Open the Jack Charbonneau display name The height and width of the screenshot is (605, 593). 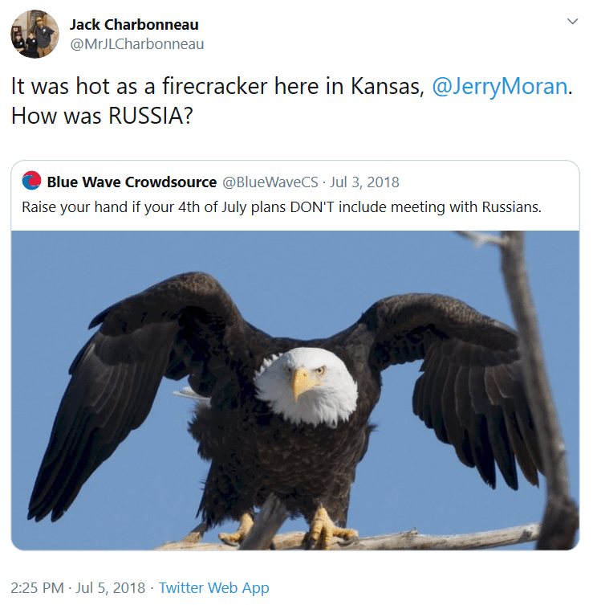point(134,25)
